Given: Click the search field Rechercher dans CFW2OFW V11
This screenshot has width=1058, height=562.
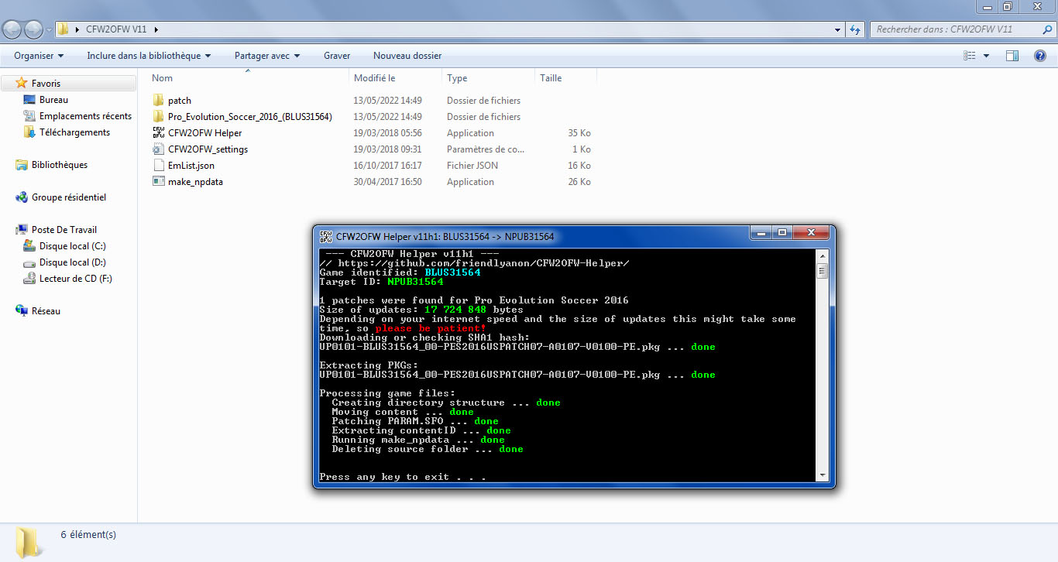Looking at the screenshot, I should click(x=953, y=29).
